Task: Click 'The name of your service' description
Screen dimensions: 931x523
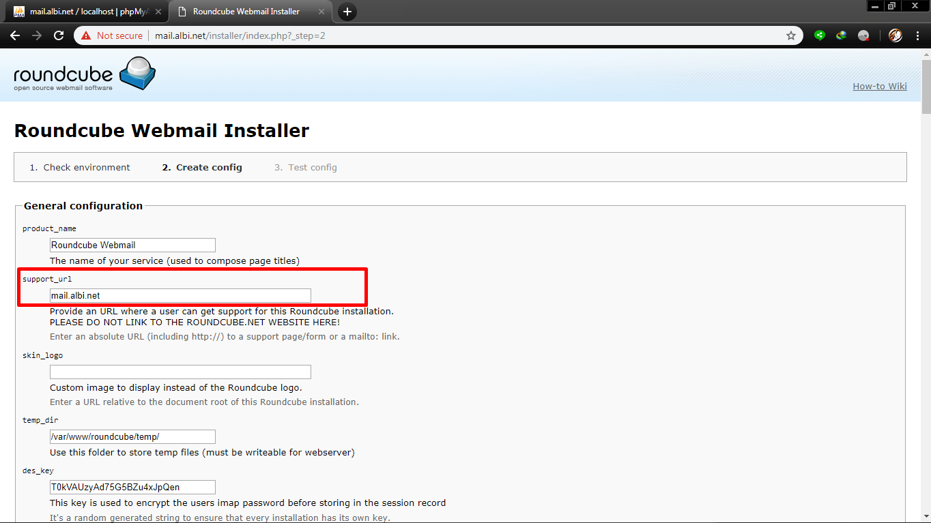Action: pyautogui.click(x=175, y=260)
